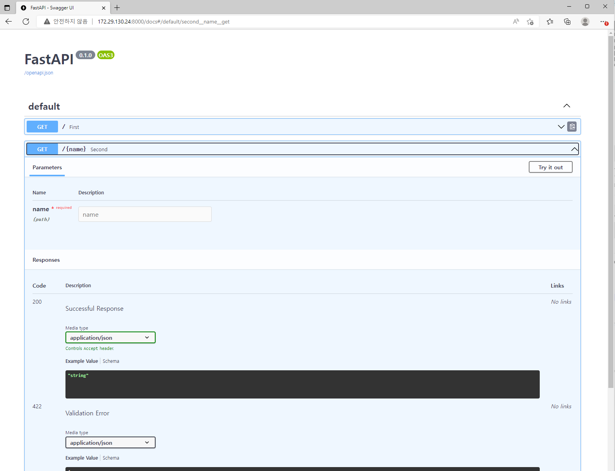Click the read aloud icon

coord(516,22)
